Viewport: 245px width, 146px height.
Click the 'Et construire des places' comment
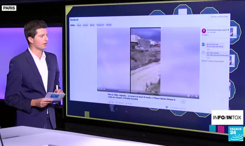click(x=215, y=46)
